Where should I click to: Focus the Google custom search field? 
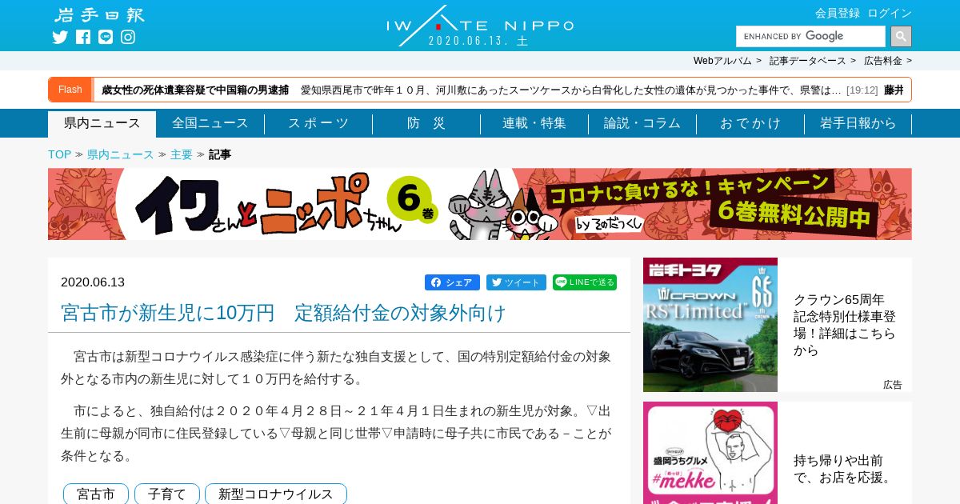point(810,36)
